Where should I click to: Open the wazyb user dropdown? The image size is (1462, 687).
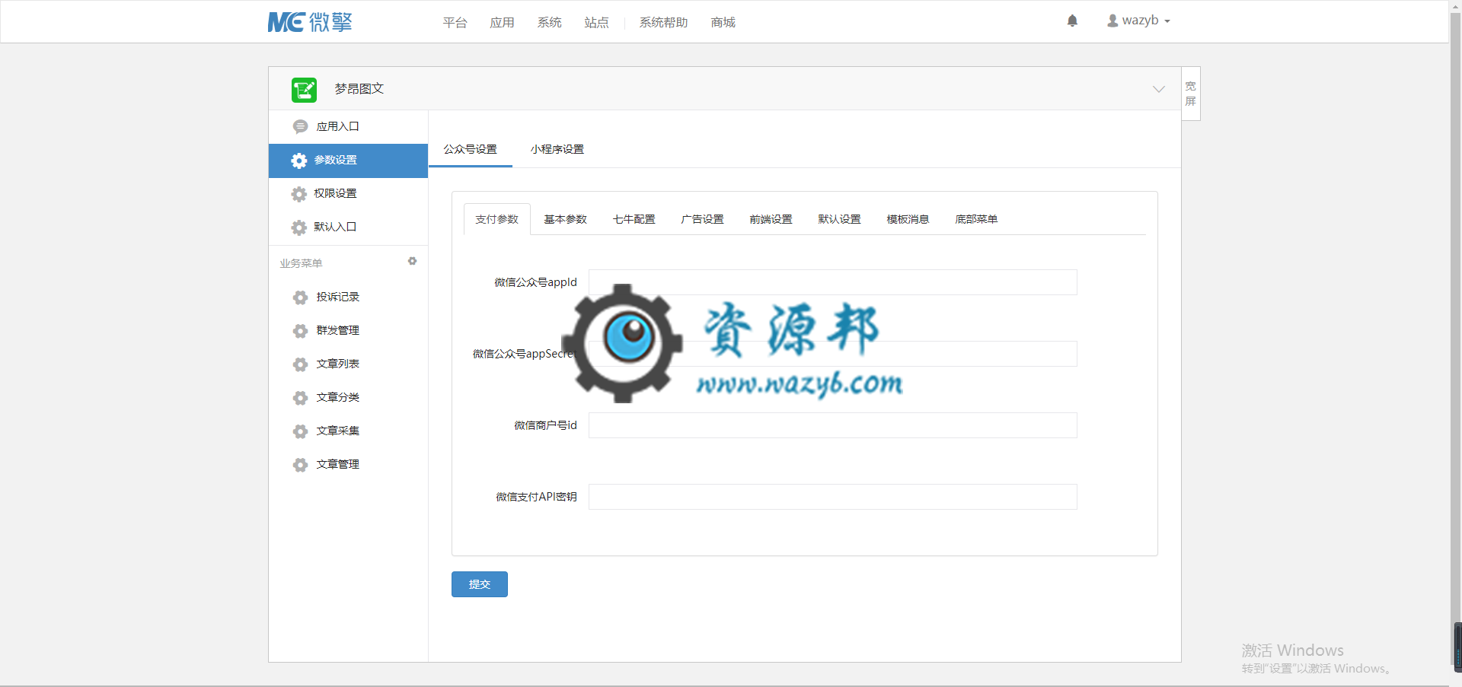point(1139,21)
